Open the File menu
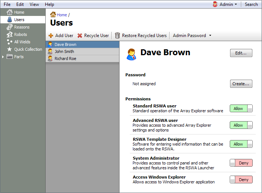 (7, 4)
